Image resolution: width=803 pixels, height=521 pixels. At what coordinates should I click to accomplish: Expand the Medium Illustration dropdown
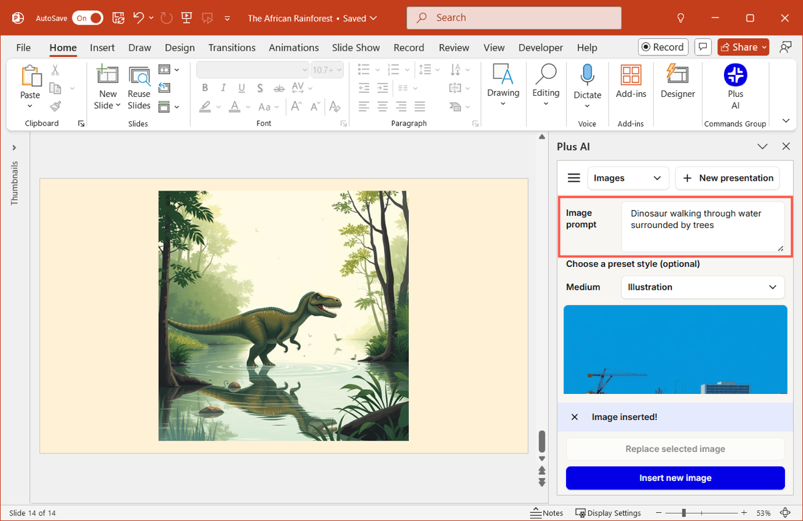(702, 287)
